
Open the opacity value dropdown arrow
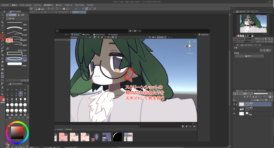coord(272,93)
